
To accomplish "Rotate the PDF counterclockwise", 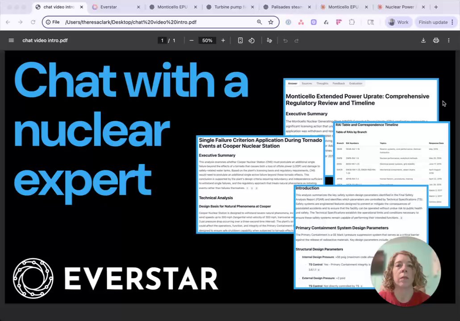I will (252, 41).
